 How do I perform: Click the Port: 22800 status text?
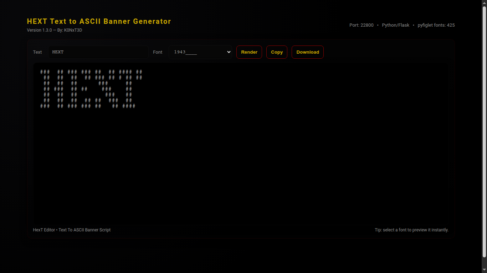pos(361,25)
